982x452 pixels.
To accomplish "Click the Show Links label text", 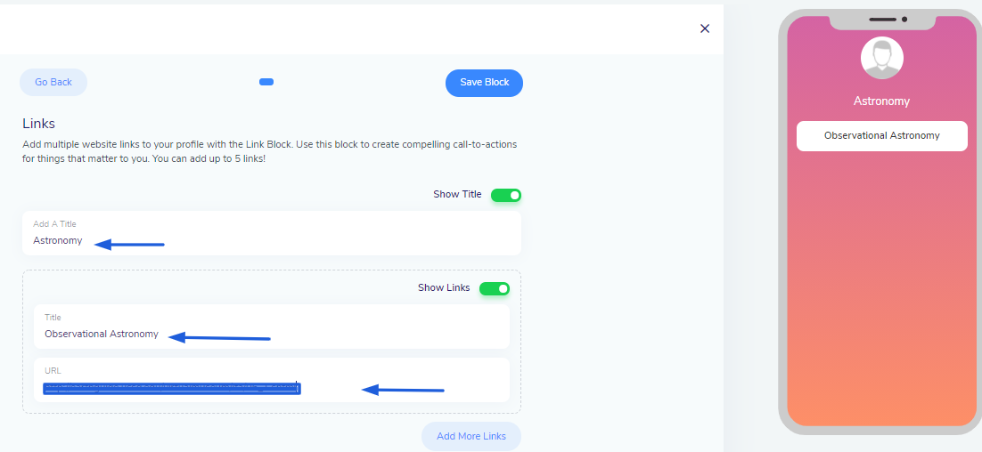I will [444, 288].
